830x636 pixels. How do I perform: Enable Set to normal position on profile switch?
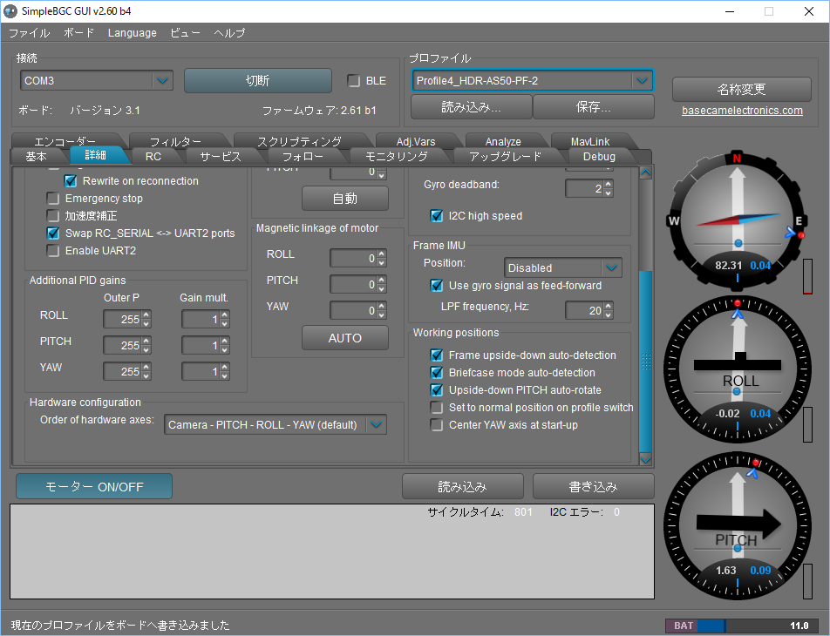point(437,408)
